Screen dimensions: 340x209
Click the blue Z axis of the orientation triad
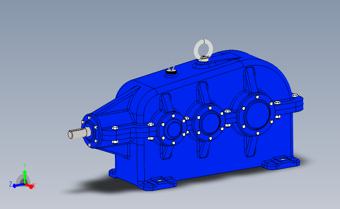[18, 185]
